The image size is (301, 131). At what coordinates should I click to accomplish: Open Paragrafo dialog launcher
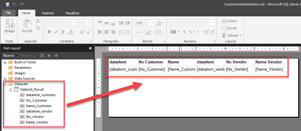coord(130,41)
